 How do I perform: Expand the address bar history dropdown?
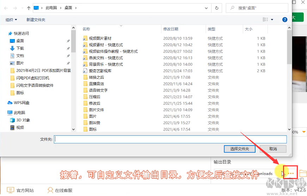click(206, 8)
